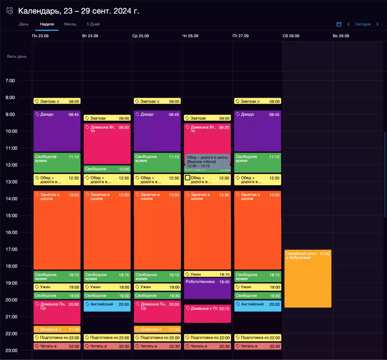Viewport: 387px width, 360px height.
Task: Click the Пт 27.09 day header
Action: [x=240, y=36]
